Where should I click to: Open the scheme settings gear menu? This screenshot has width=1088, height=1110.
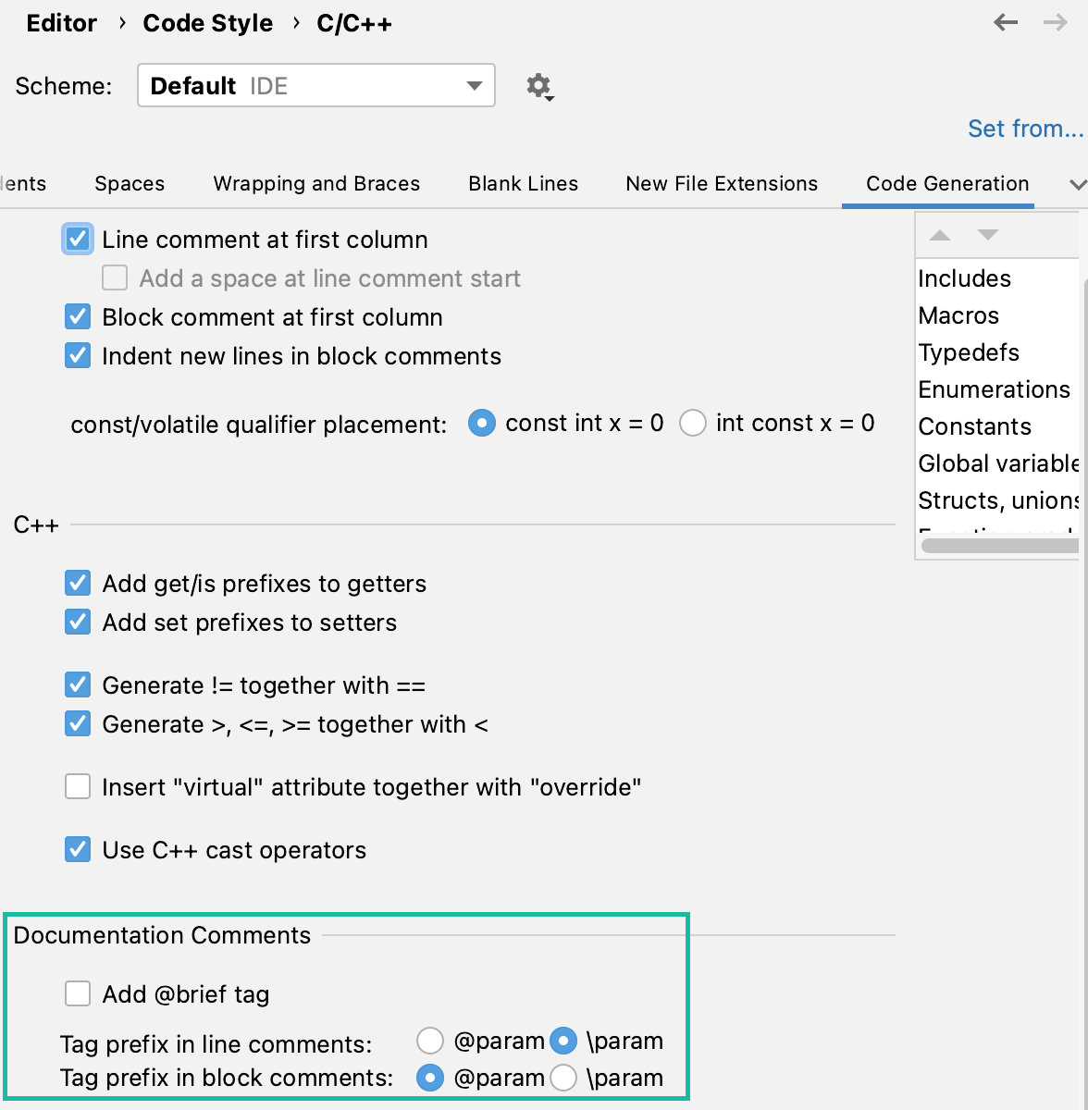[x=538, y=85]
